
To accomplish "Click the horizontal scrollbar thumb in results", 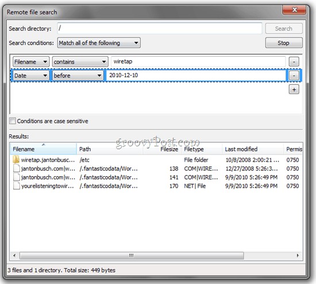I will click(132, 256).
